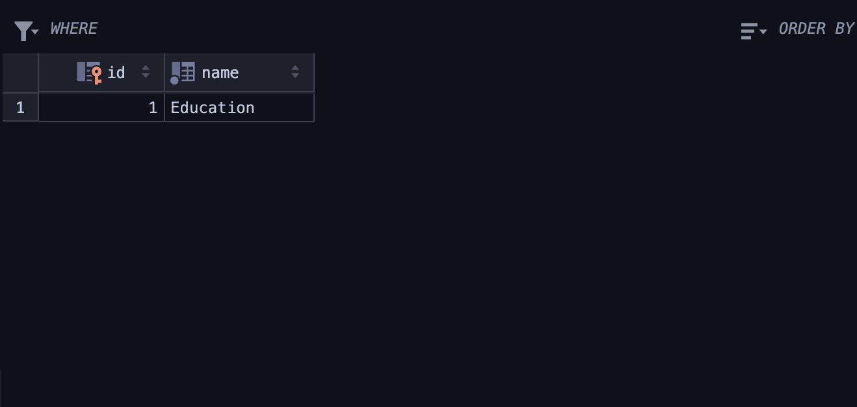The width and height of the screenshot is (857, 407).
Task: Select the name column header label
Action: coord(220,72)
